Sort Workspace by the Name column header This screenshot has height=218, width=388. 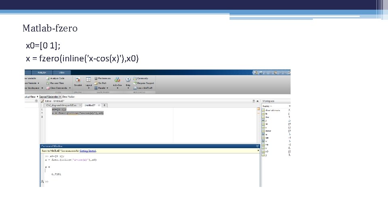pyautogui.click(x=267, y=106)
